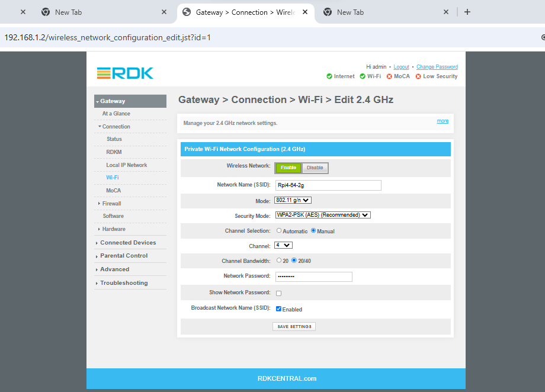
Task: Open the Security Mode dropdown
Action: point(323,216)
